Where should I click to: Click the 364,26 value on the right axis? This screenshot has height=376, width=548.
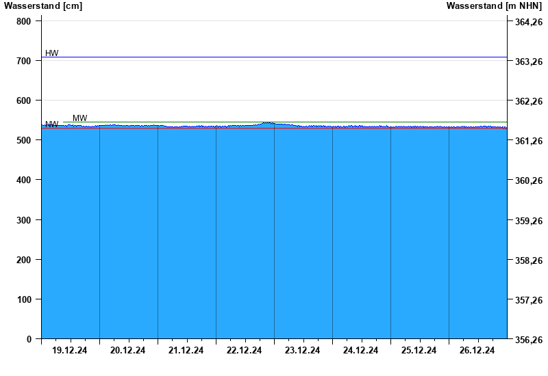[x=528, y=23]
